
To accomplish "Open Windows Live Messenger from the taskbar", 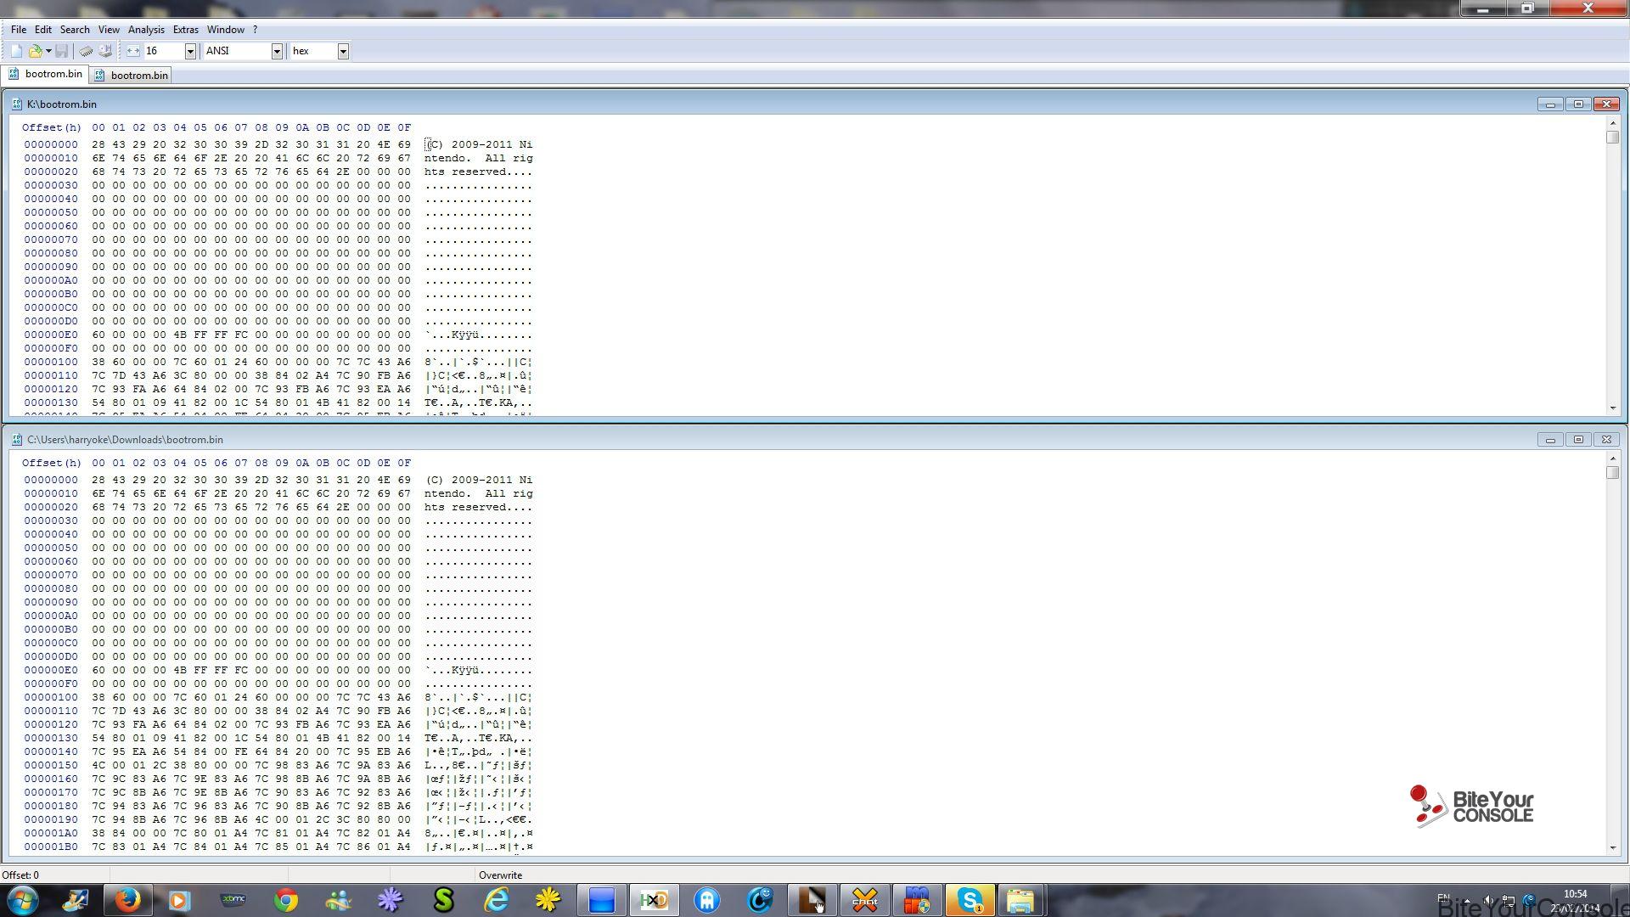I will [x=338, y=900].
